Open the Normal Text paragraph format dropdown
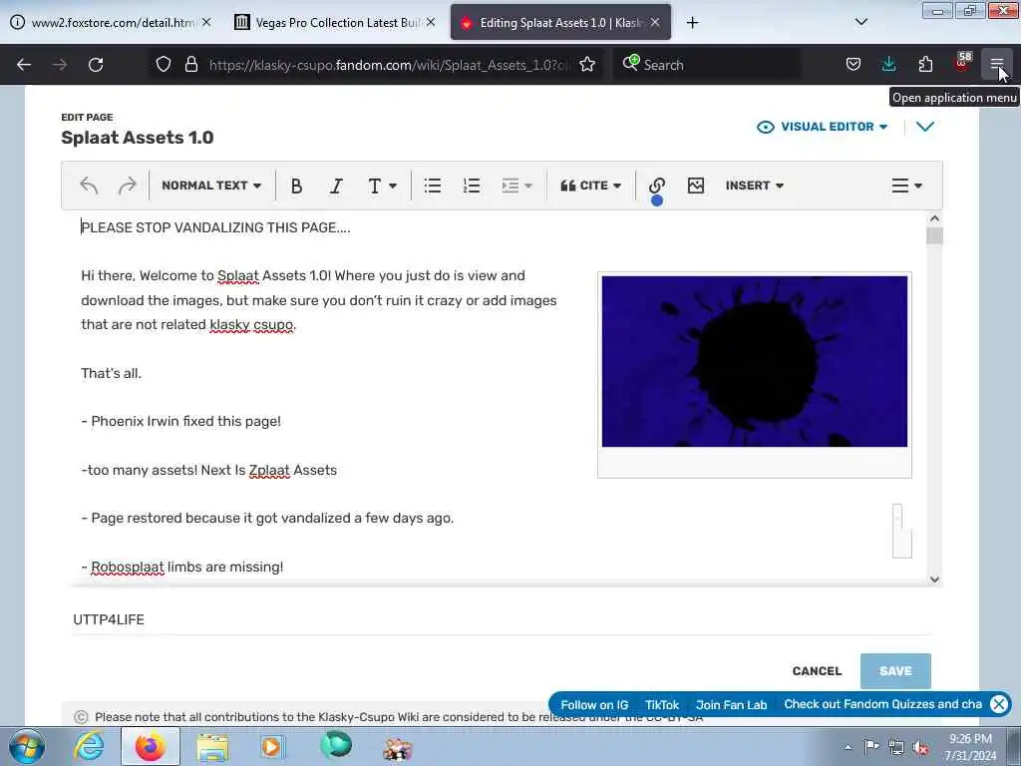The width and height of the screenshot is (1021, 766). [211, 186]
